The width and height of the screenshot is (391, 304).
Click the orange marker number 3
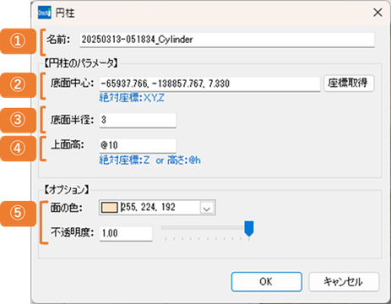(x=18, y=120)
